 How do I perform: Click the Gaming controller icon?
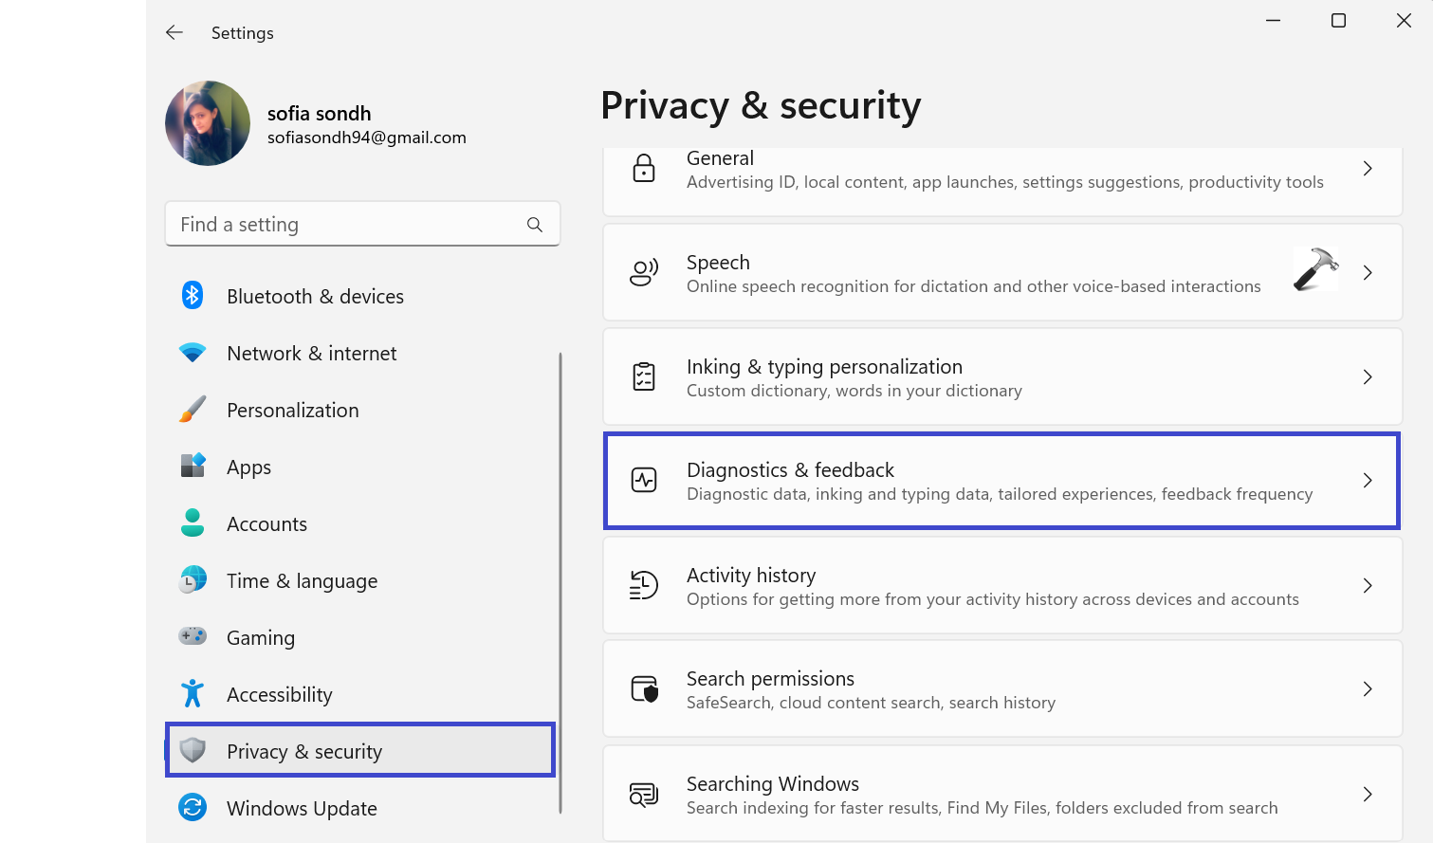click(193, 636)
